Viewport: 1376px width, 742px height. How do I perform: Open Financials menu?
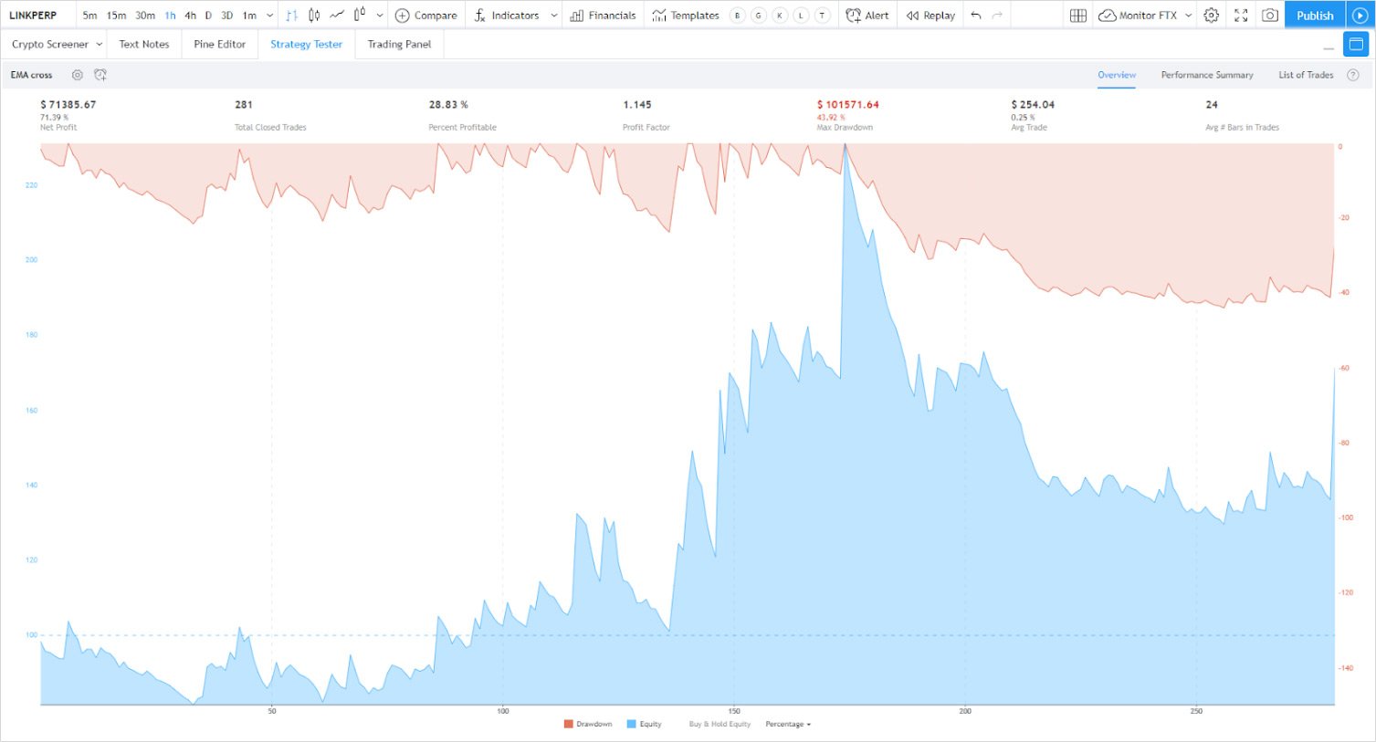603,16
